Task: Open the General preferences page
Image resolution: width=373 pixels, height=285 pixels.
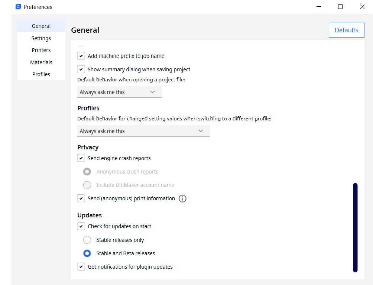Action: (41, 26)
